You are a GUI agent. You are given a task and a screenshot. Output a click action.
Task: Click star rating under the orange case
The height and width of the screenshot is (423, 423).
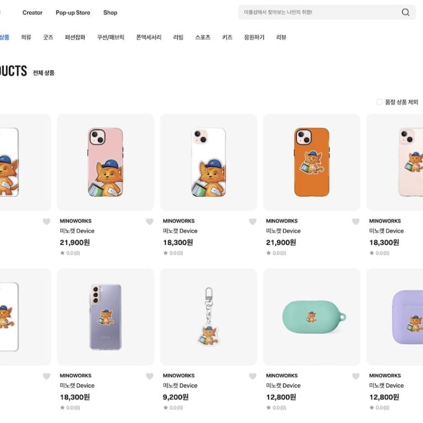click(x=283, y=253)
